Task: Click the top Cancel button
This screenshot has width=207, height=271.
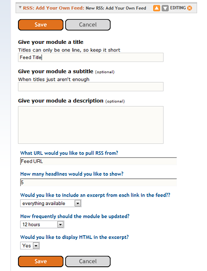Action: [x=88, y=25]
